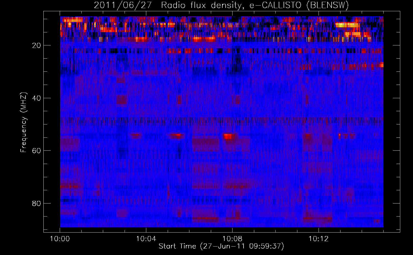Click the plot title 'Radio flux density, e-CALLISTO (BLENSW)'
This screenshot has width=413, height=255.
255,5
